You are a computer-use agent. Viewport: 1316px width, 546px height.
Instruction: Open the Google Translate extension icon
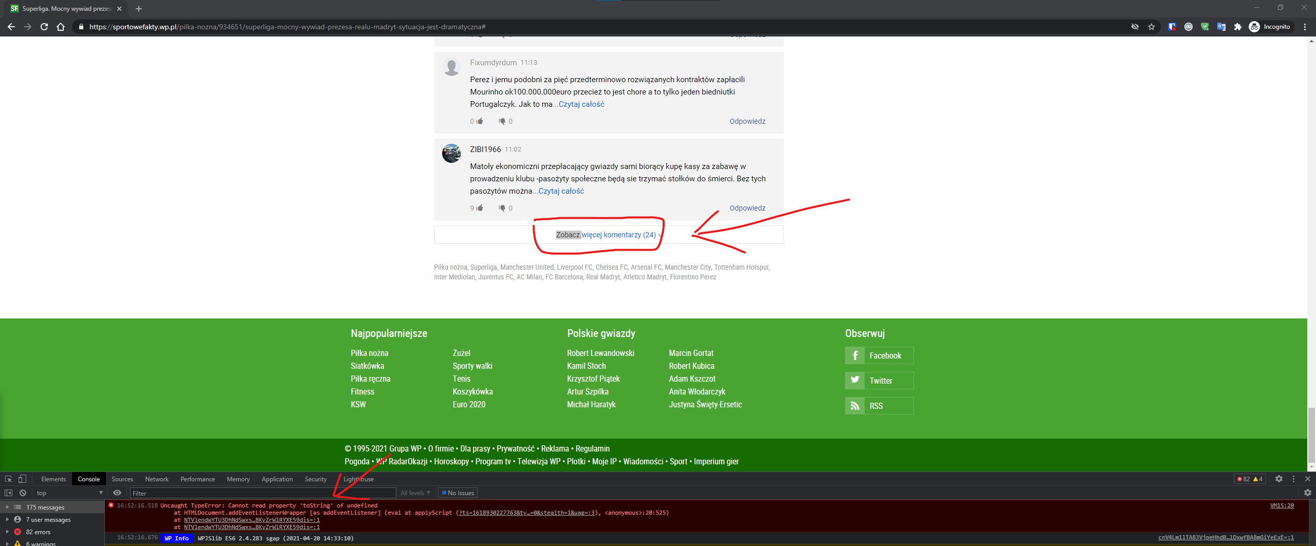click(1221, 27)
